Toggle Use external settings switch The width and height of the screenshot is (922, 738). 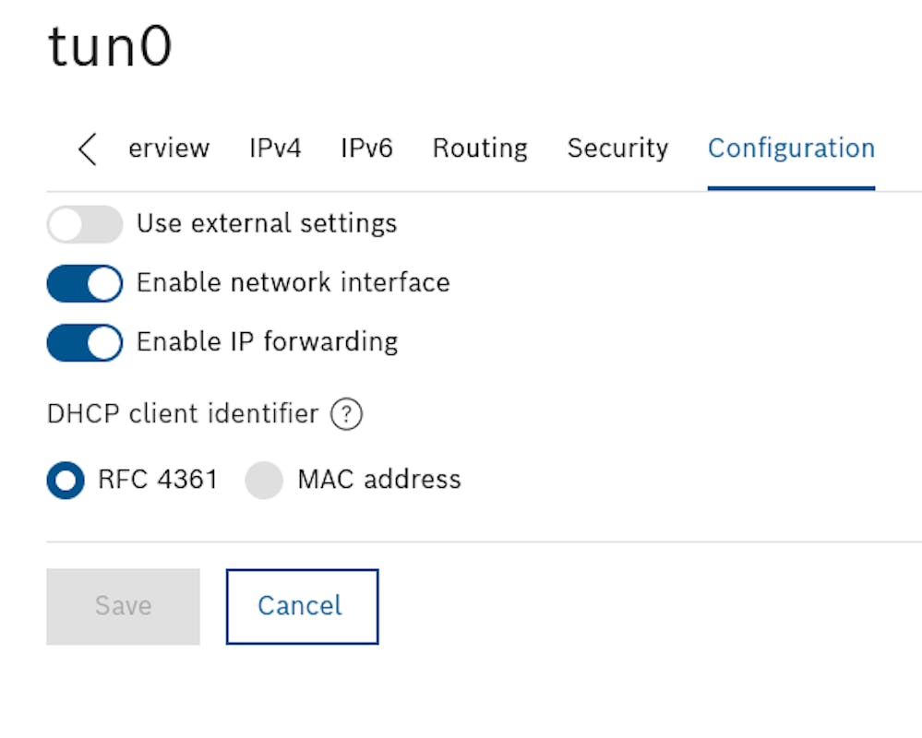[85, 224]
